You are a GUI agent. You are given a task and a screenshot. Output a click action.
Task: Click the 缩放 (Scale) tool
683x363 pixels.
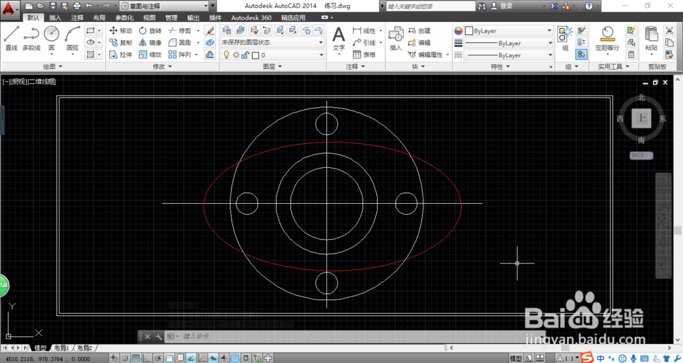pyautogui.click(x=150, y=55)
